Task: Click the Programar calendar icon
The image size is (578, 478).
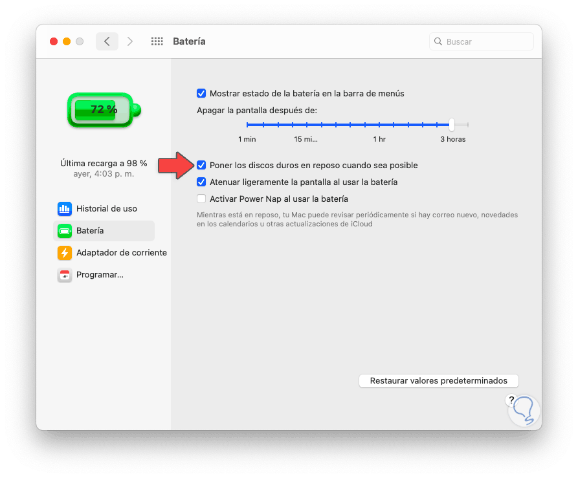Action: (64, 275)
